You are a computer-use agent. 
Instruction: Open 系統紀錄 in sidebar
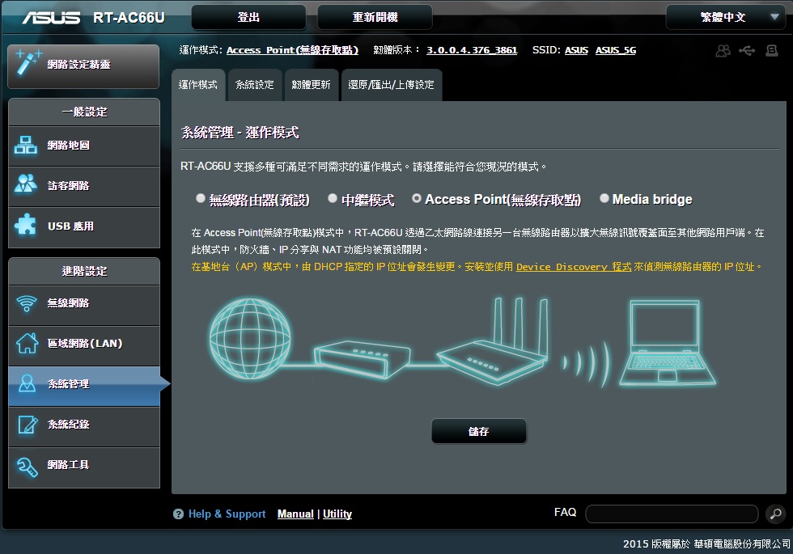[x=84, y=427]
